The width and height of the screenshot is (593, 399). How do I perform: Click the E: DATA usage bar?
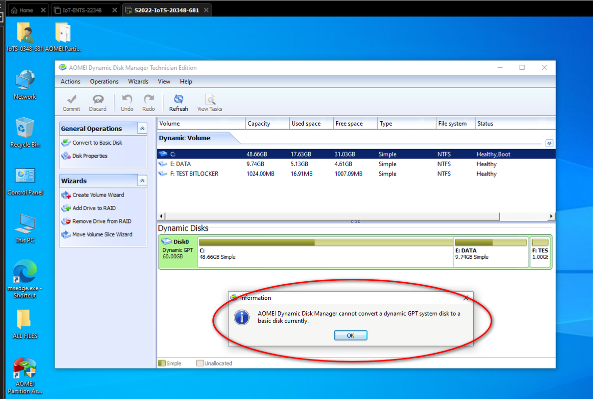point(491,242)
